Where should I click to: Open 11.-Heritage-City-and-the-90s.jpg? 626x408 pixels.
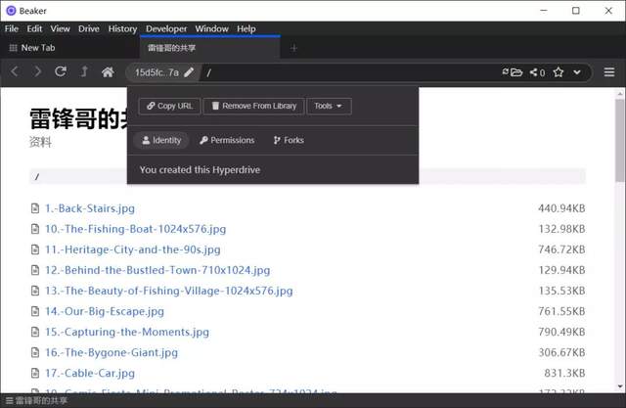(133, 249)
